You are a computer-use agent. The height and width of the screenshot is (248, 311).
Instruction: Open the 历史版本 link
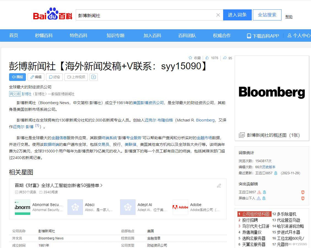coord(269,167)
